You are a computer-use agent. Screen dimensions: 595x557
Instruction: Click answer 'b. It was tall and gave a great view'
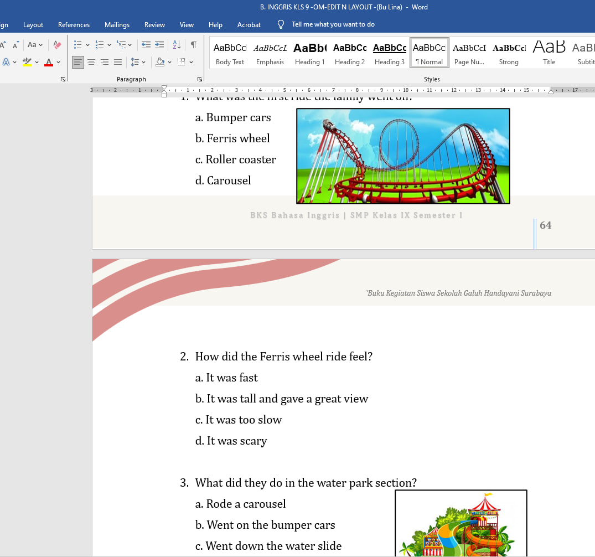(x=282, y=399)
